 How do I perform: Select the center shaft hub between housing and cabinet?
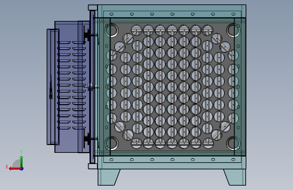click(91, 87)
